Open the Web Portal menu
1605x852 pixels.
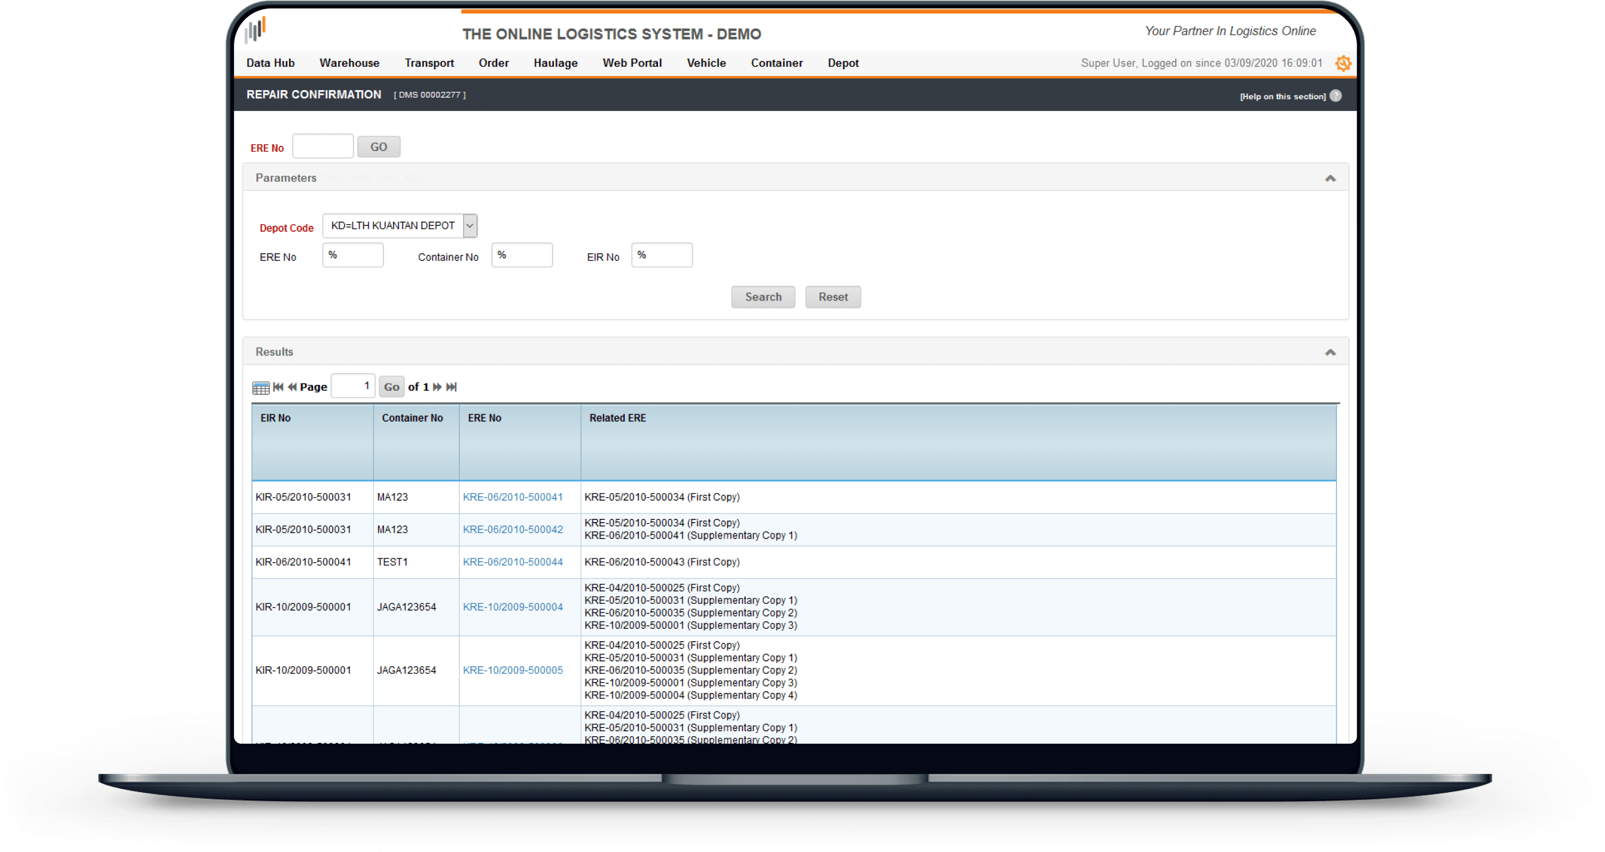tap(632, 63)
